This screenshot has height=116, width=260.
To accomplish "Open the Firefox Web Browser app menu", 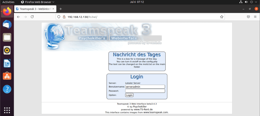I will pos(38,2).
